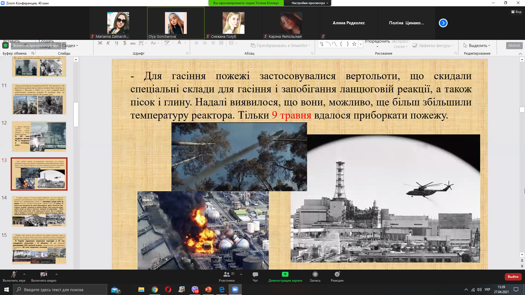Toggle underline formatting (Ч)
This screenshot has width=525, height=295.
pos(116,43)
